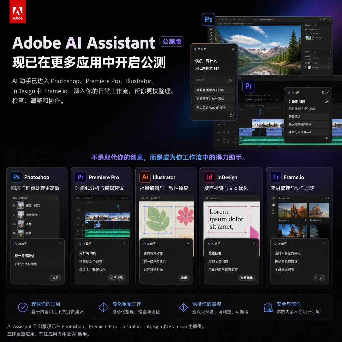Click 匹配光照和颜色 in the Photoshop card
This screenshot has width=342, height=342.
point(26,264)
